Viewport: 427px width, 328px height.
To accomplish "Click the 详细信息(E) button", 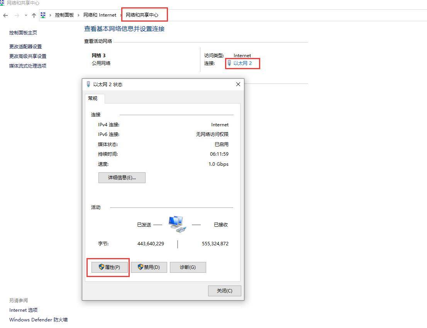I will pyautogui.click(x=122, y=177).
